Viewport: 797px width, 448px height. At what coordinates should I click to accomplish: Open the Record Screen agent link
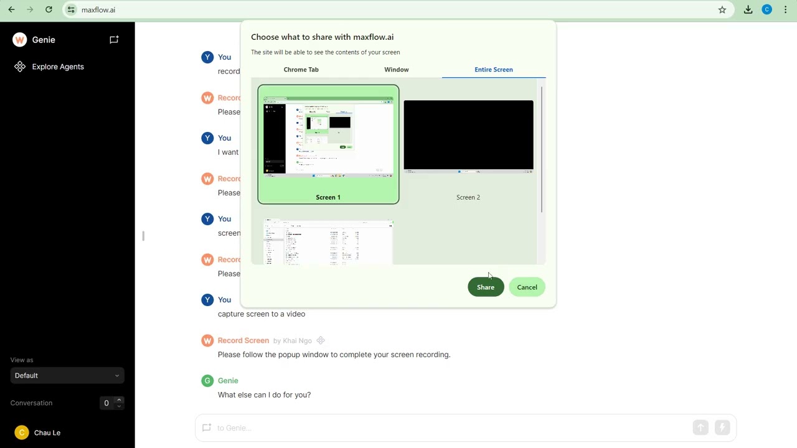(x=243, y=340)
